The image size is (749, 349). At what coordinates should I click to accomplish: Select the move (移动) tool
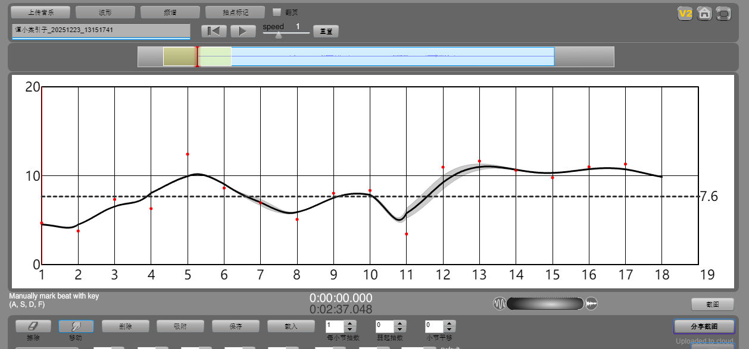point(76,326)
